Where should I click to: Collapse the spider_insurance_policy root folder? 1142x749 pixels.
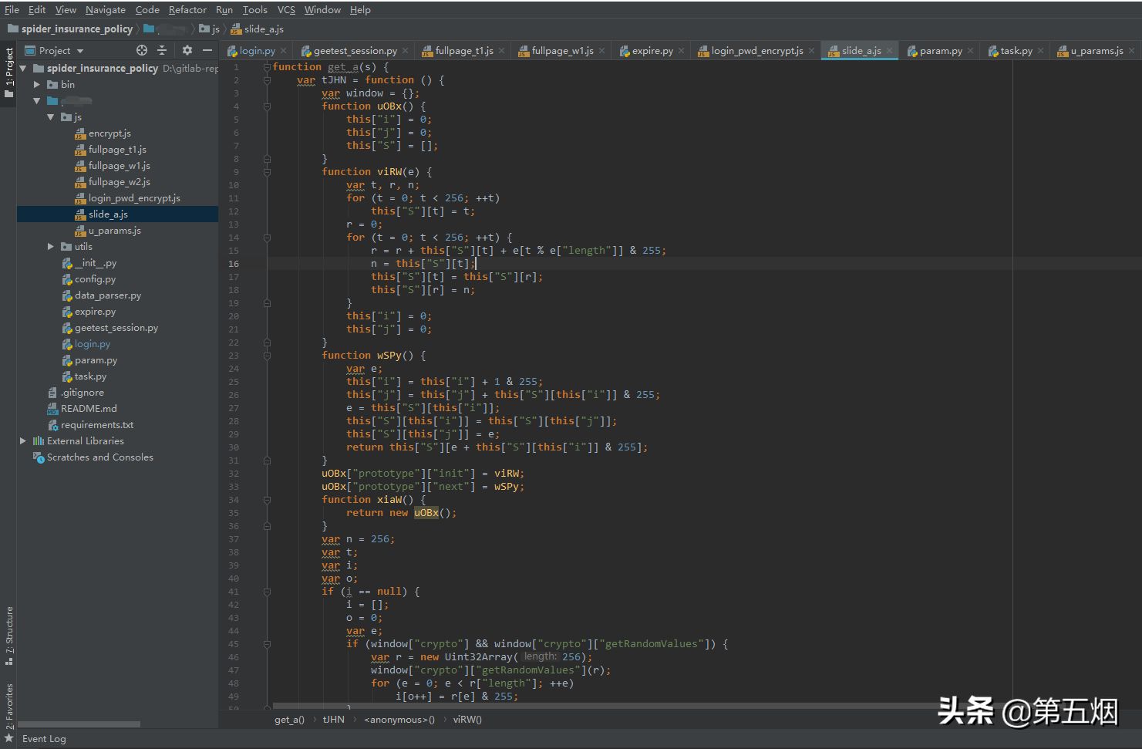tap(23, 68)
